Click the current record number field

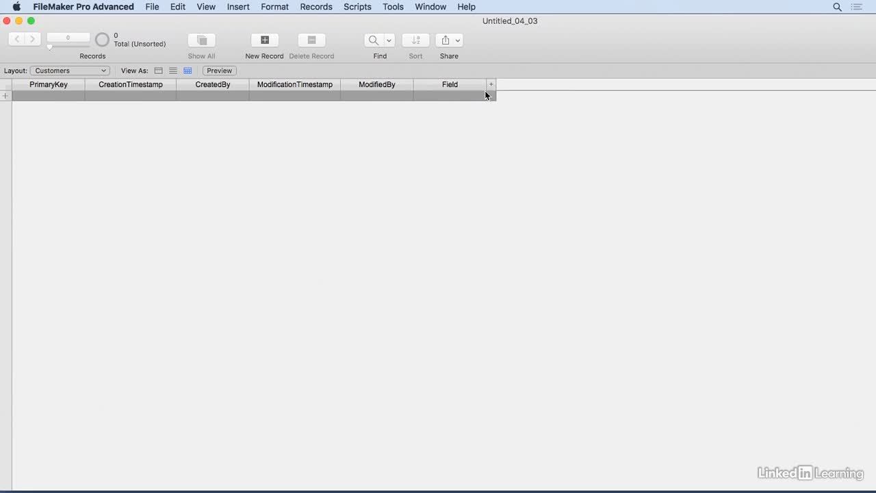(68, 38)
